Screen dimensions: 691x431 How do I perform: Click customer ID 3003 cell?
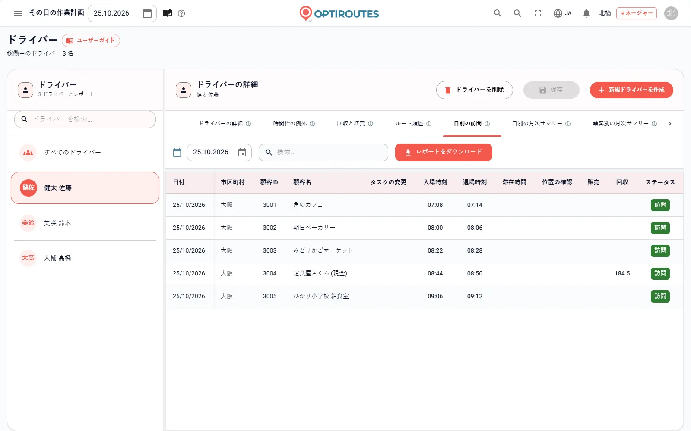click(269, 251)
